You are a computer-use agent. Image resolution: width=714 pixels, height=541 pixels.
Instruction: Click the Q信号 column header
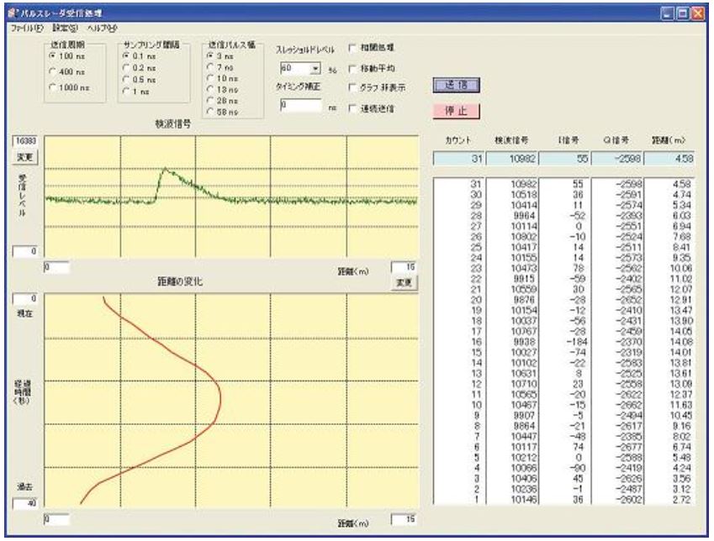coord(616,140)
